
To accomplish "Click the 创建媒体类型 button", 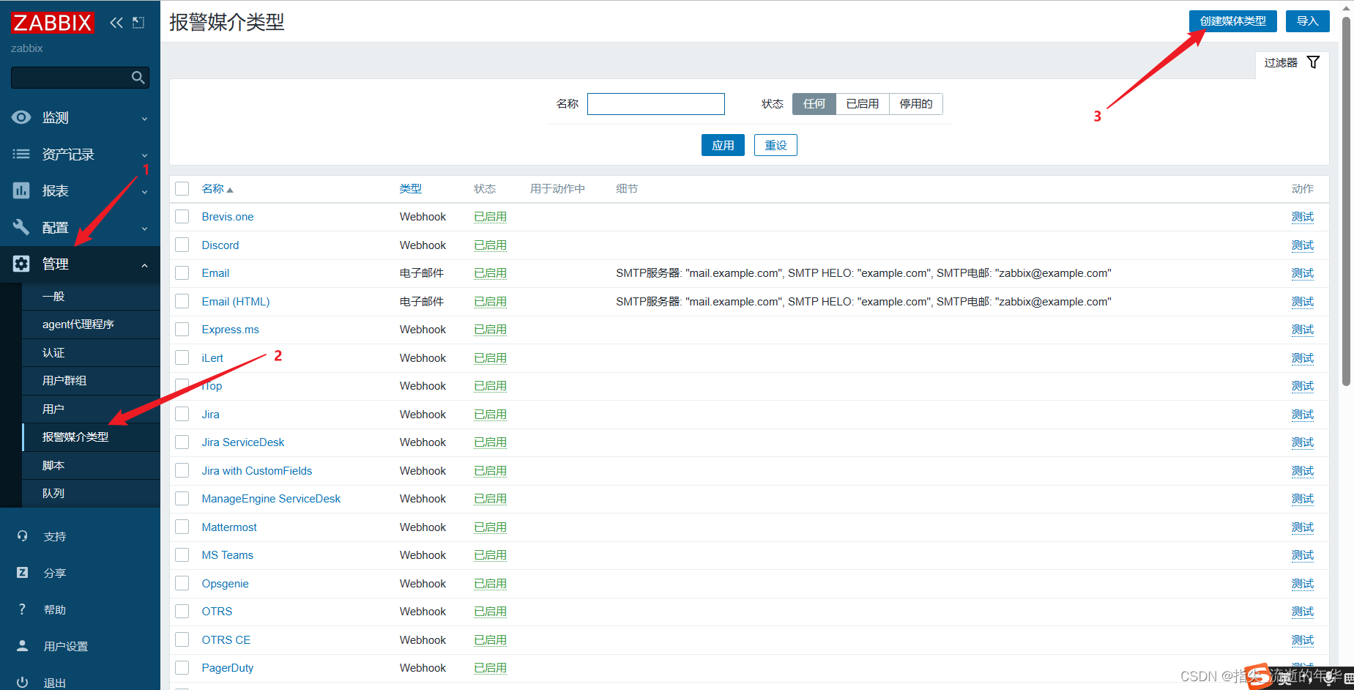I will (x=1232, y=21).
